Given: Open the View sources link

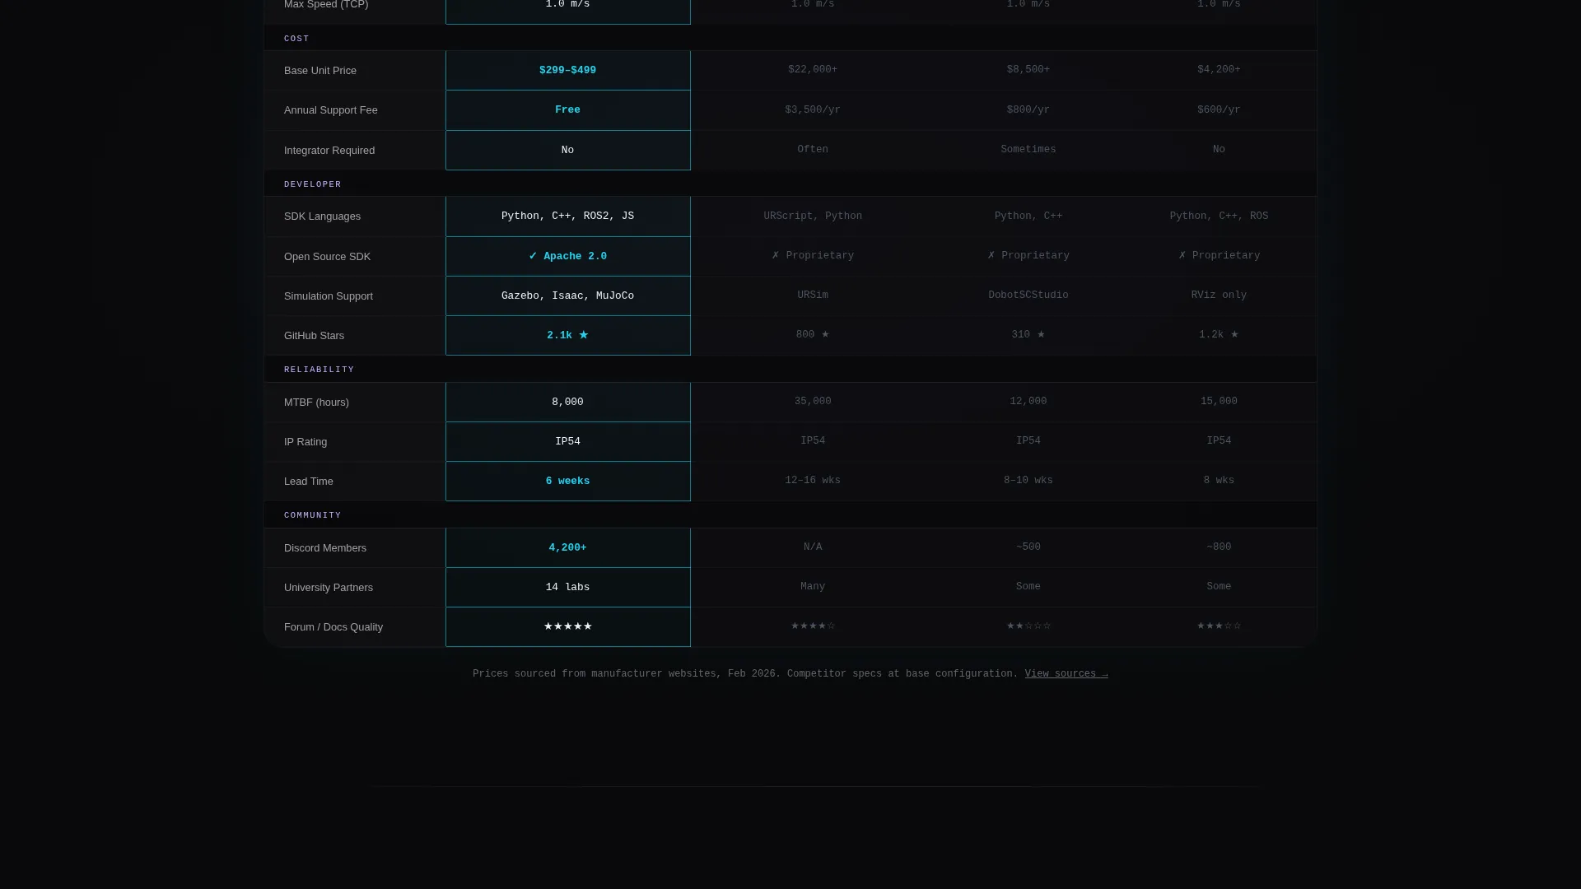Looking at the screenshot, I should click(x=1066, y=674).
